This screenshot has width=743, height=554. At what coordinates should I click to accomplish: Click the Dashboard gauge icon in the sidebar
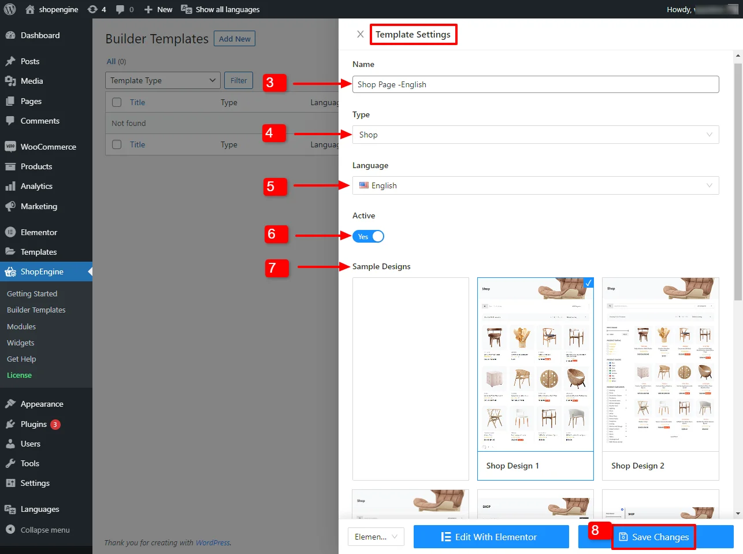10,35
